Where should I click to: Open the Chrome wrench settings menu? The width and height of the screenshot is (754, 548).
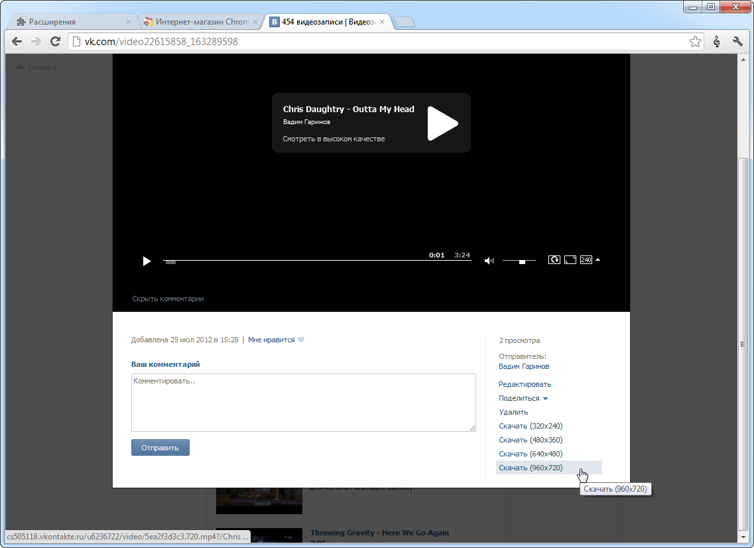pyautogui.click(x=737, y=42)
